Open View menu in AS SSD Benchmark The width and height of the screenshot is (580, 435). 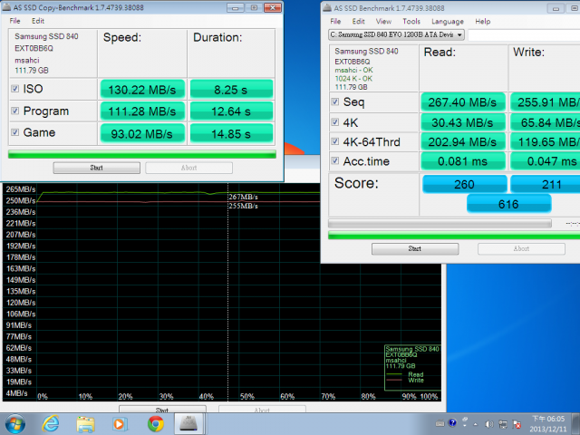(x=383, y=22)
